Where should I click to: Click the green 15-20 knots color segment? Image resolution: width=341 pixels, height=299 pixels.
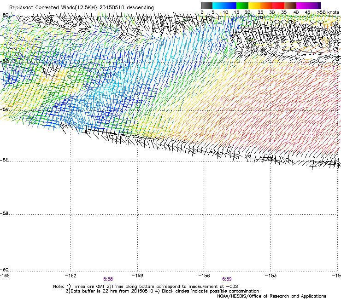point(242,6)
